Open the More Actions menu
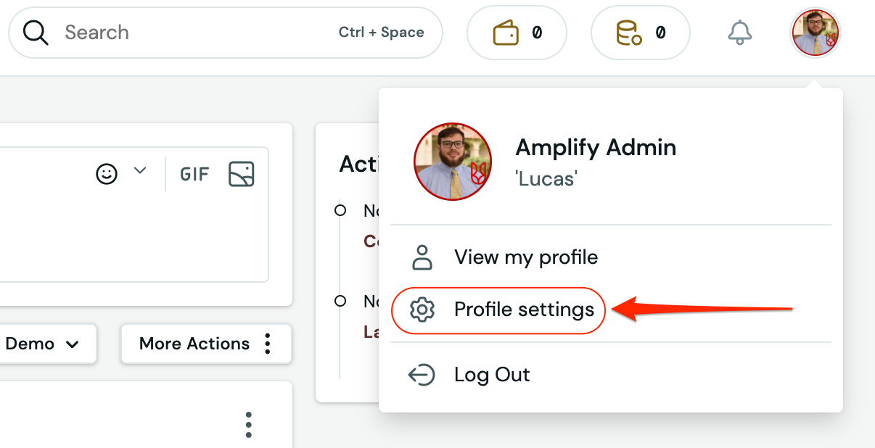The width and height of the screenshot is (875, 448). click(x=205, y=344)
